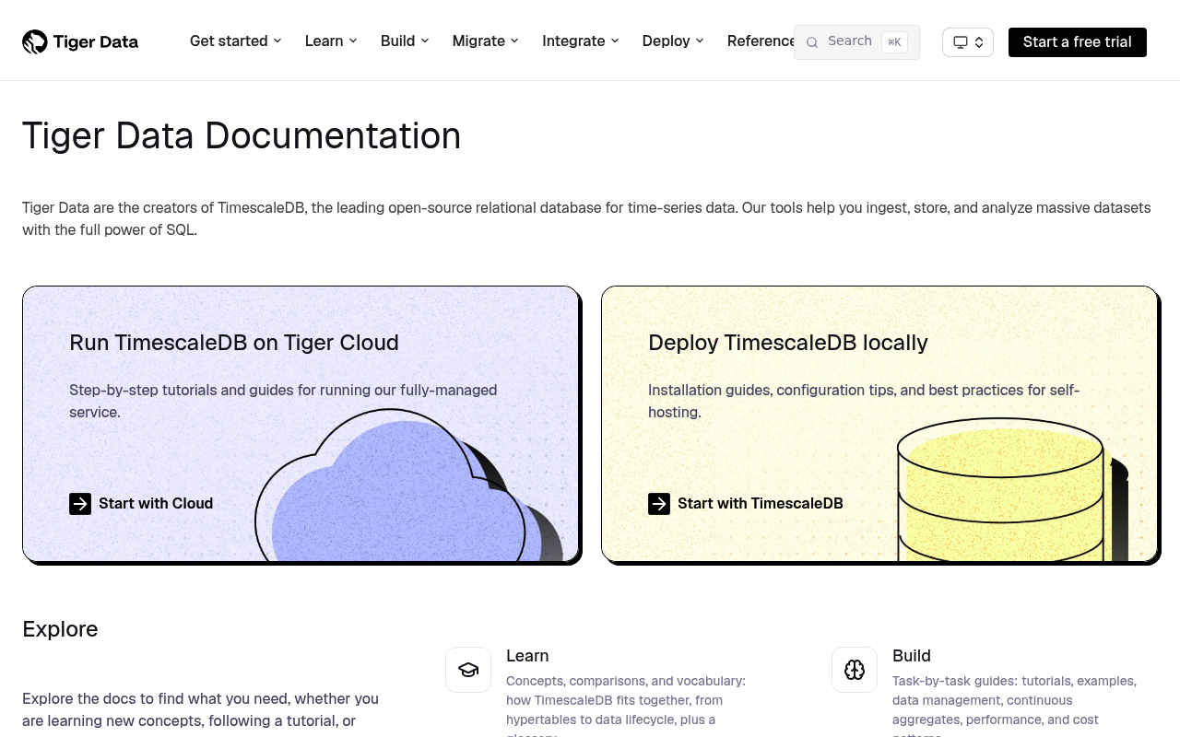The height and width of the screenshot is (737, 1180).
Task: Open the Deploy menu
Action: (x=673, y=41)
